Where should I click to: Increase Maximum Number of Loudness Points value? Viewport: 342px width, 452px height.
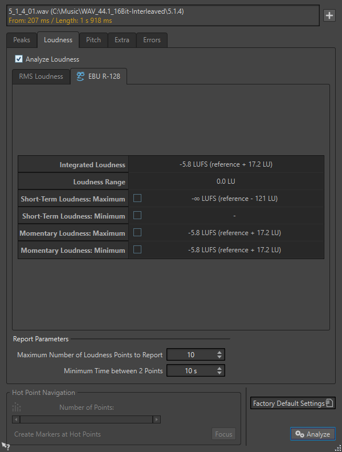pos(220,352)
